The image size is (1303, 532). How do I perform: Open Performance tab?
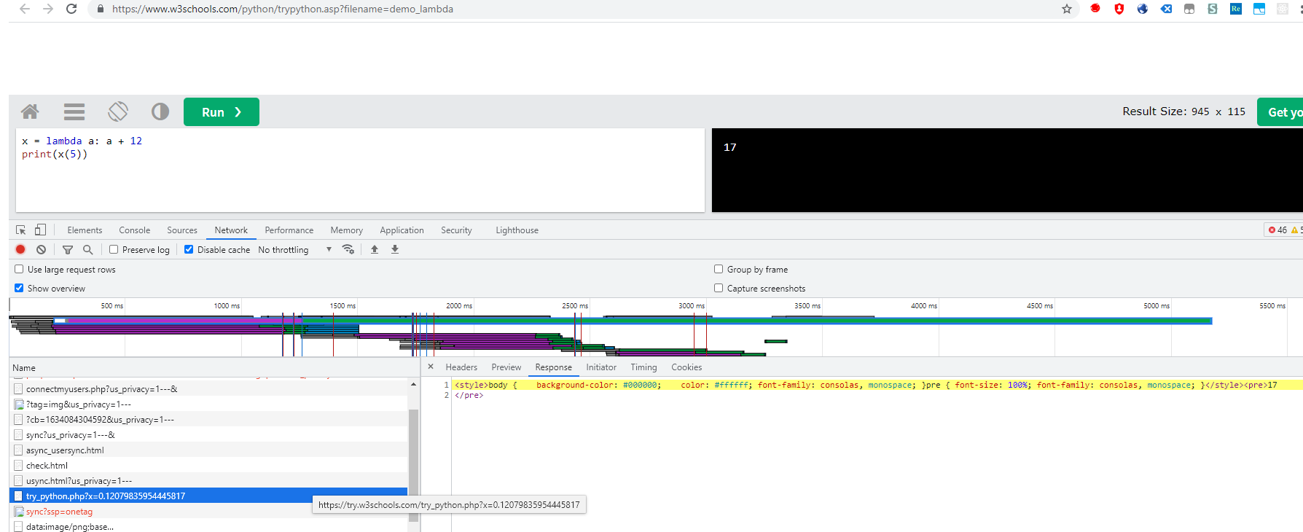pos(289,230)
